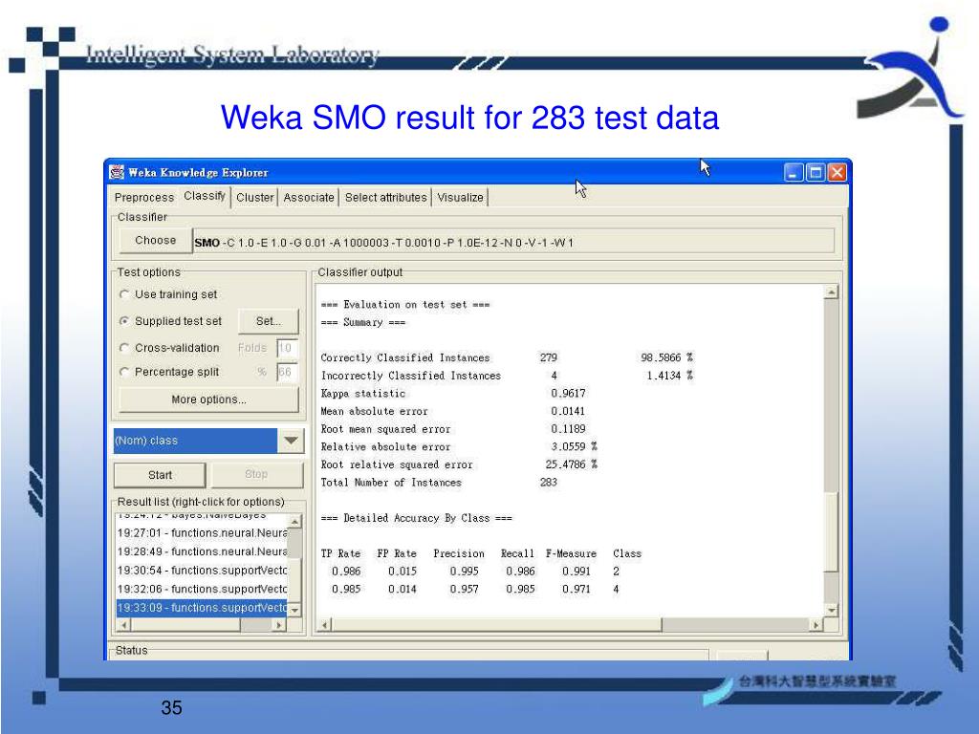This screenshot has height=734, width=979.
Task: Click the F-Measure value 0.971
Action: click(x=576, y=589)
